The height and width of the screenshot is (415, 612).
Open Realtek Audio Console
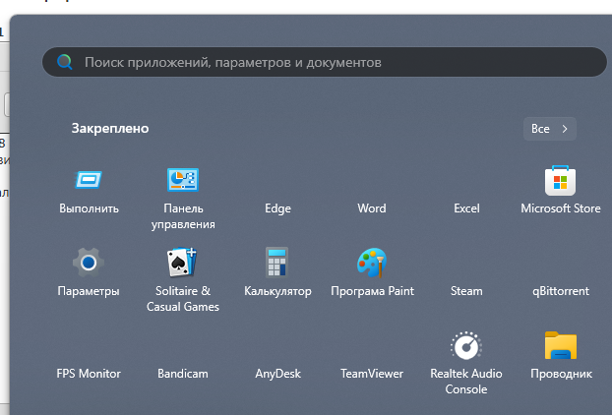pyautogui.click(x=466, y=345)
